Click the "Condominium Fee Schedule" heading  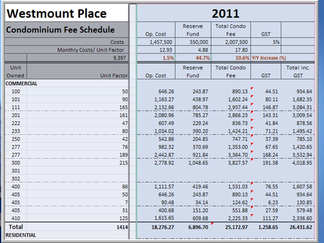click(60, 30)
